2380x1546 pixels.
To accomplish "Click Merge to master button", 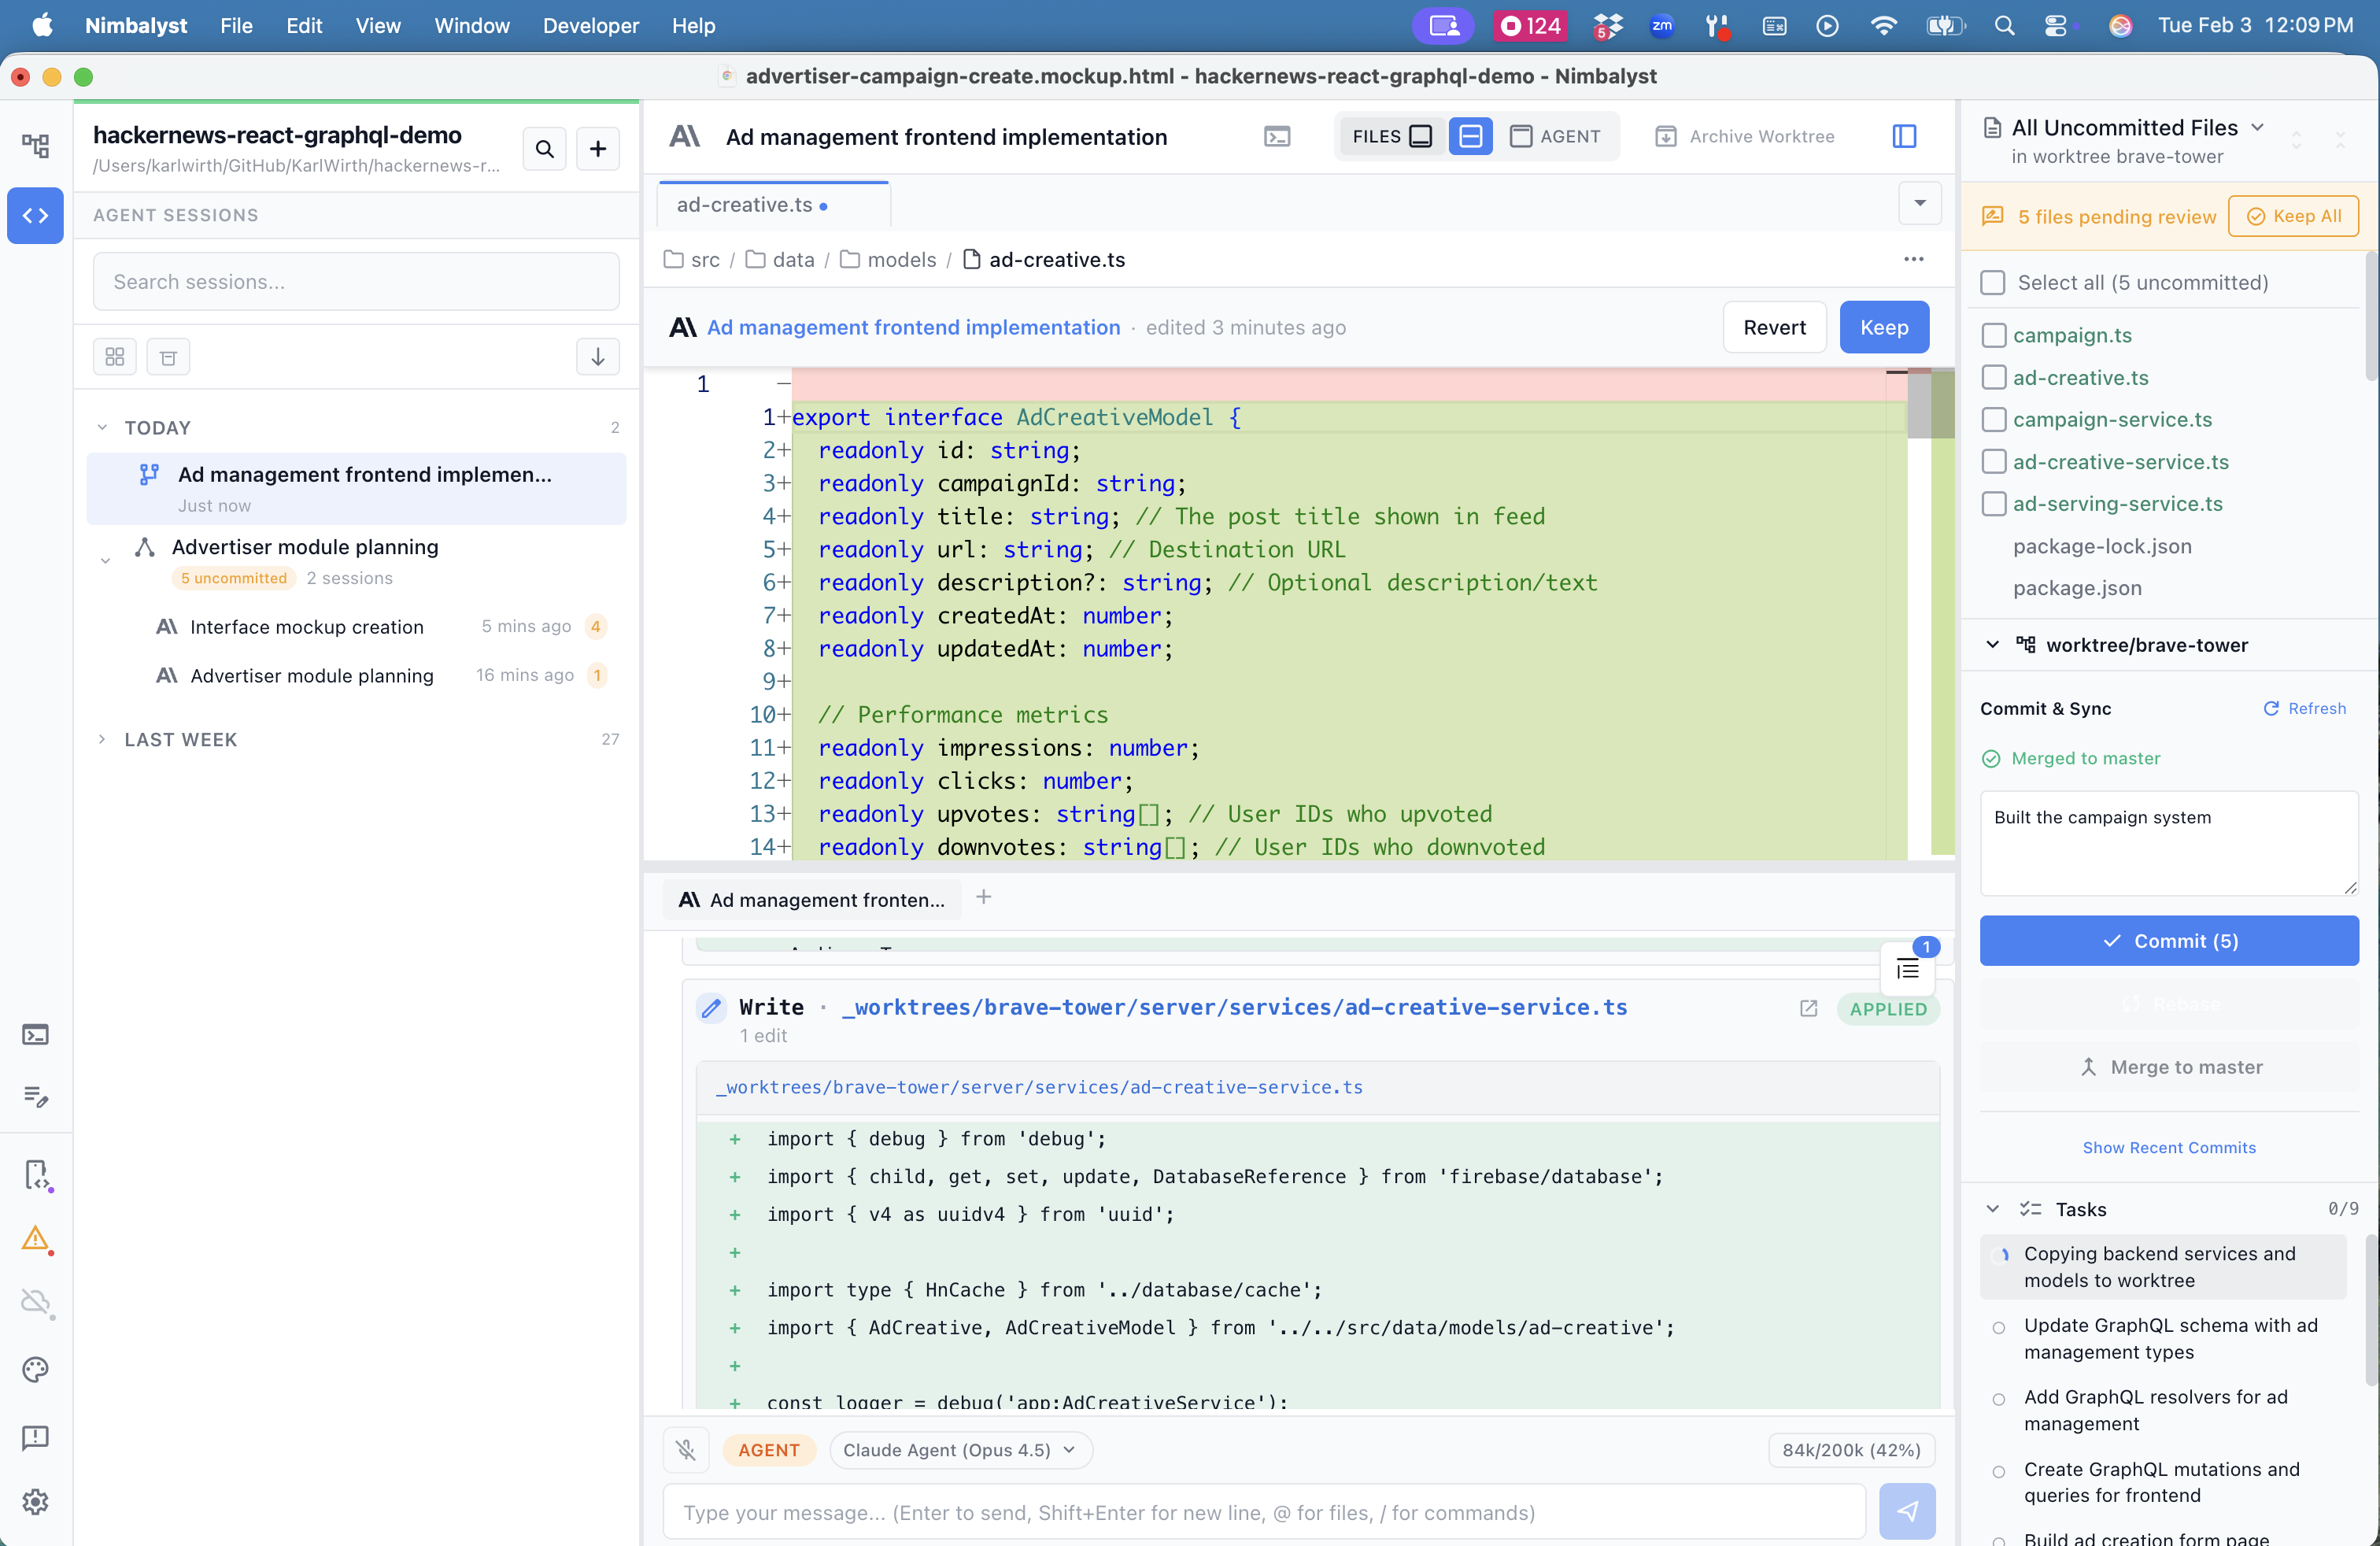I will click(2168, 1067).
